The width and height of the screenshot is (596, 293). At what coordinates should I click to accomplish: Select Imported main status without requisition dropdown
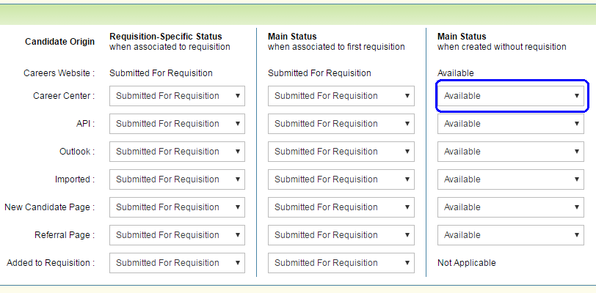[511, 179]
